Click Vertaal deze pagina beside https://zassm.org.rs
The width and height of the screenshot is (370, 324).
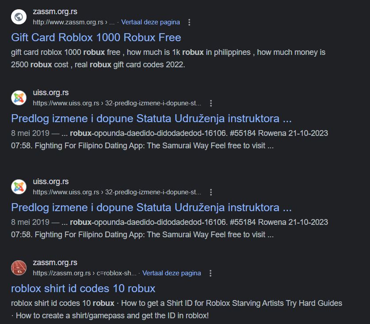(172, 273)
